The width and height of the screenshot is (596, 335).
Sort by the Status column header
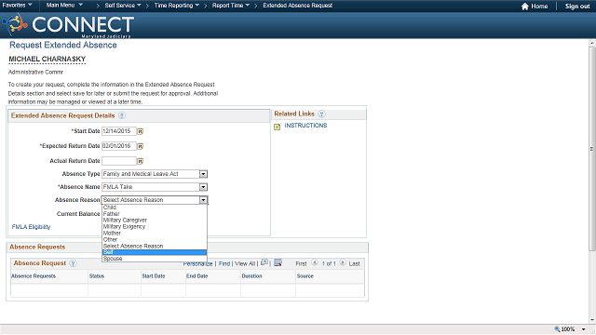tap(97, 276)
